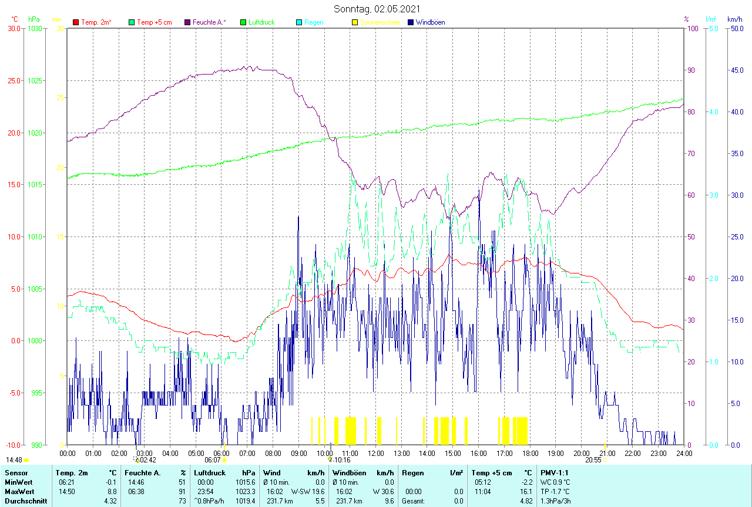Click the moon marker next to 02:42
This screenshot has width=752, height=507.
[137, 461]
